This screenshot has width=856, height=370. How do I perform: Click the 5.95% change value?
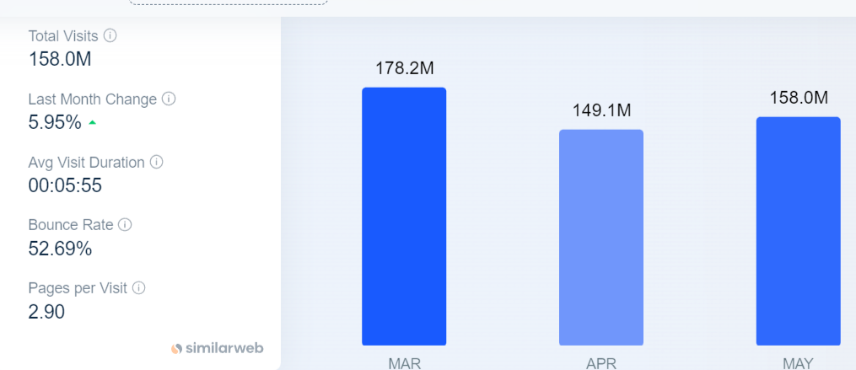(x=55, y=122)
